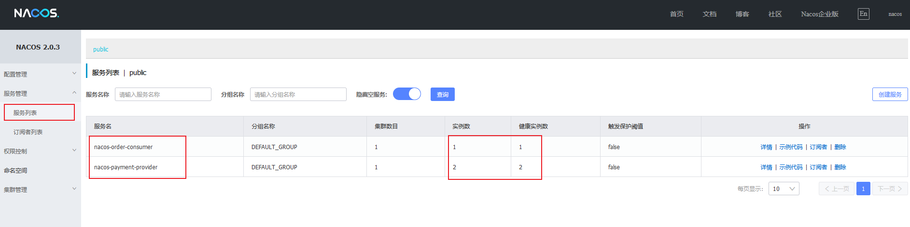
Task: Open 订阅者列表 in the sidebar
Action: [x=28, y=132]
